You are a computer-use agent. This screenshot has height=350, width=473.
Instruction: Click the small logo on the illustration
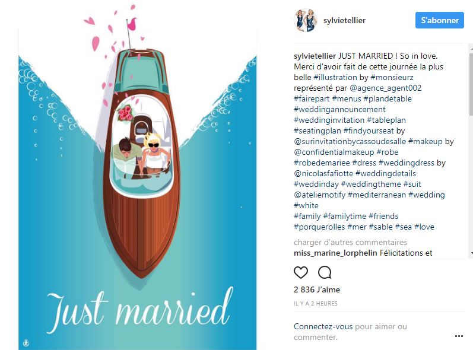pyautogui.click(x=26, y=342)
